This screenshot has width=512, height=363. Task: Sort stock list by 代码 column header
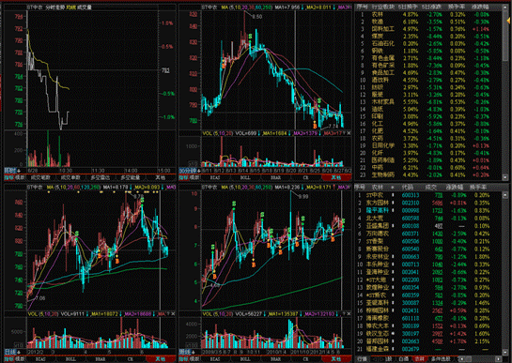point(408,188)
